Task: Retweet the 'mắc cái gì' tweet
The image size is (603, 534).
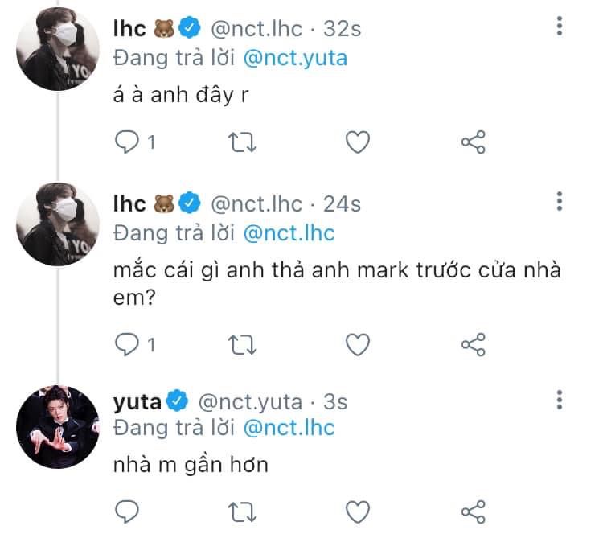Action: (242, 344)
